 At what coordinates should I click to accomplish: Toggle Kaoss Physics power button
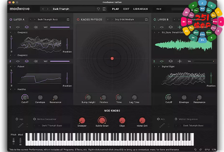(x=78, y=20)
